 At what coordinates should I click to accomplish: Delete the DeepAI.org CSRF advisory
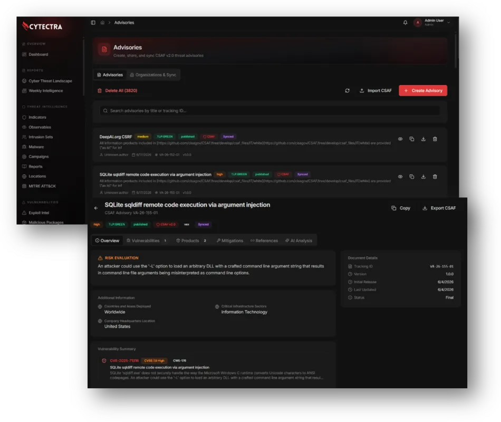(x=435, y=139)
